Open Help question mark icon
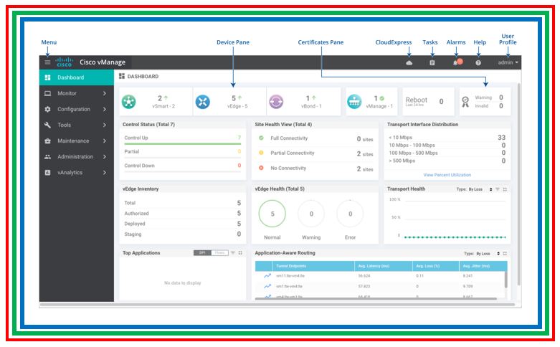This screenshot has width=560, height=347. pos(478,63)
